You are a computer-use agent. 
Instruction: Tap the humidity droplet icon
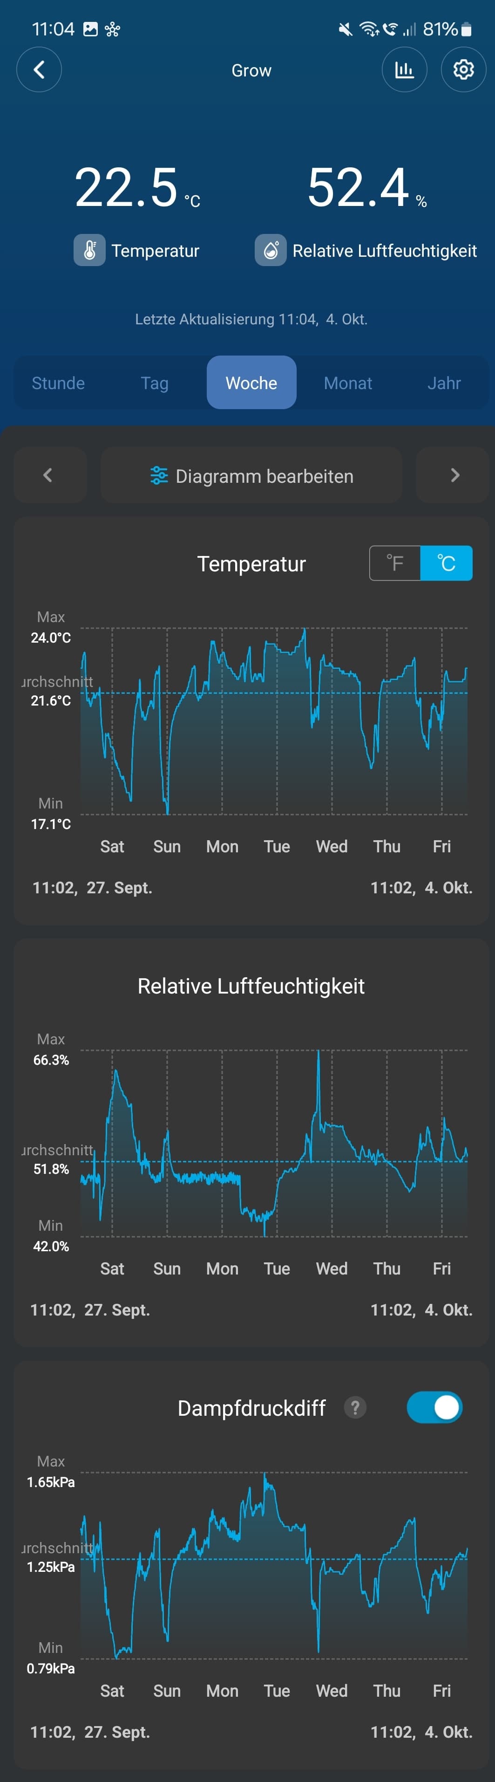pyautogui.click(x=270, y=250)
